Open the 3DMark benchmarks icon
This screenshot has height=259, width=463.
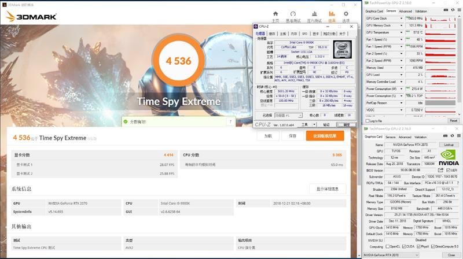coord(293,14)
